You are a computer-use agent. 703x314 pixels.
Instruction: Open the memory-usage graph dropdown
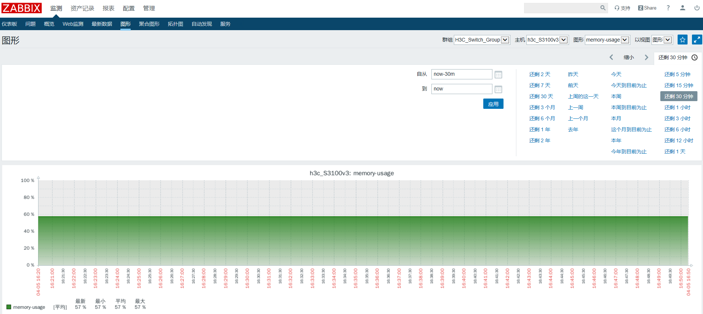(607, 40)
